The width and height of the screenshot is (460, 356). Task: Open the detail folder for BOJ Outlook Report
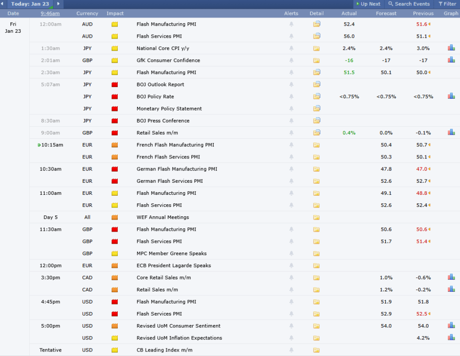[x=317, y=84]
